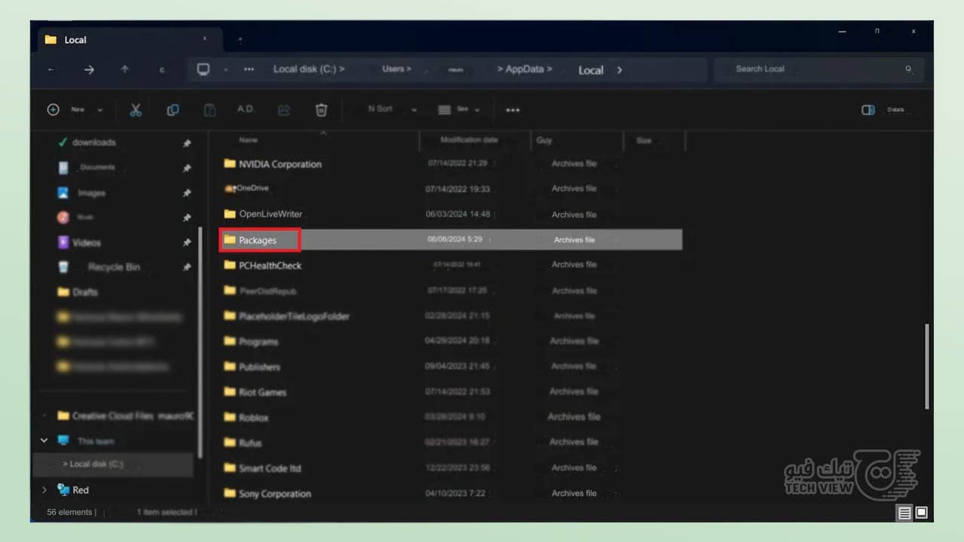The height and width of the screenshot is (542, 964).
Task: Click the monitor icon in address bar
Action: [203, 69]
